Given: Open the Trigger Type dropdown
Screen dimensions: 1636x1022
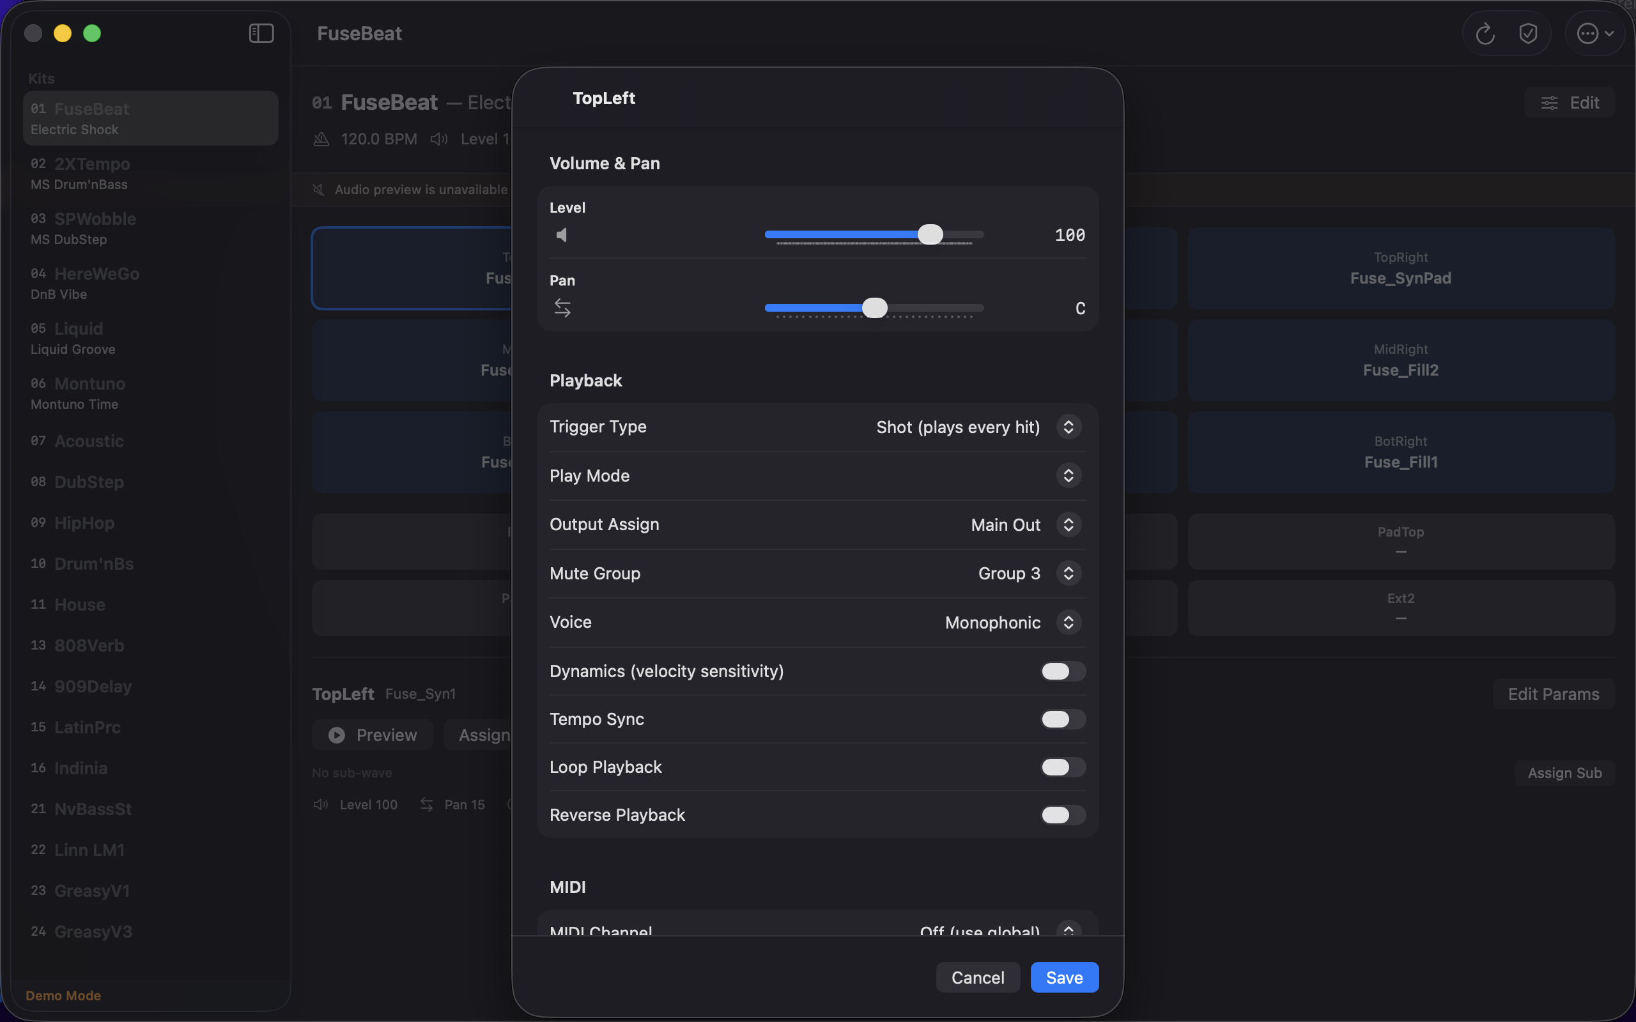Looking at the screenshot, I should point(1067,427).
